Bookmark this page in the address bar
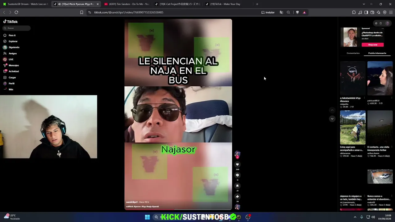 (x=81, y=12)
